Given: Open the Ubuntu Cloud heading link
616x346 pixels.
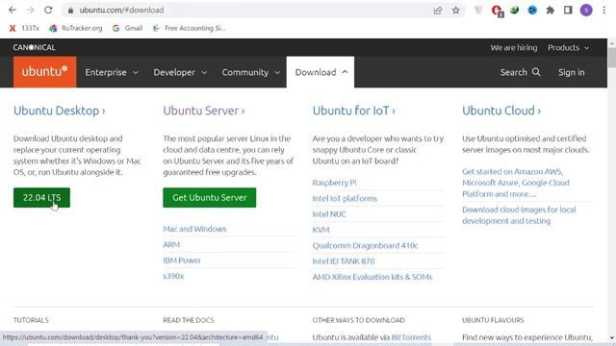Looking at the screenshot, I should [x=501, y=111].
